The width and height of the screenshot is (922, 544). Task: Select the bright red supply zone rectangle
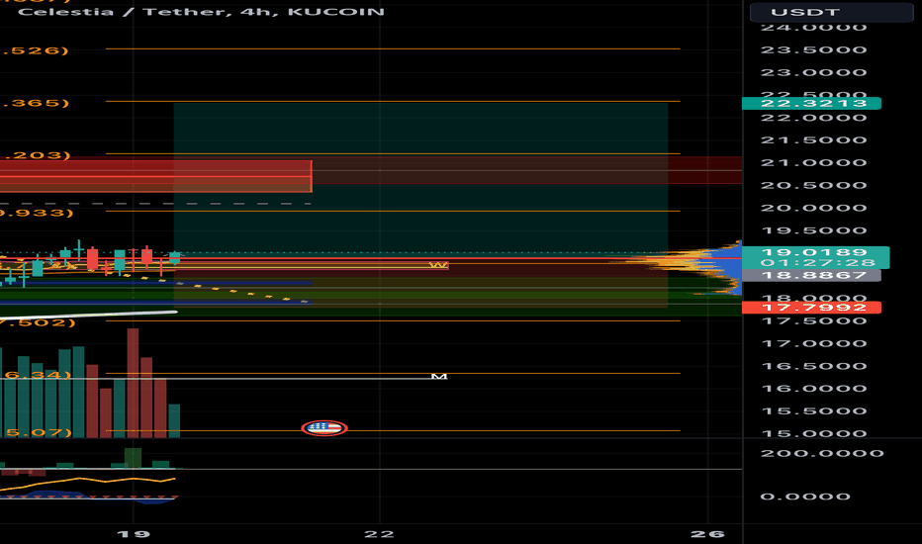156,176
